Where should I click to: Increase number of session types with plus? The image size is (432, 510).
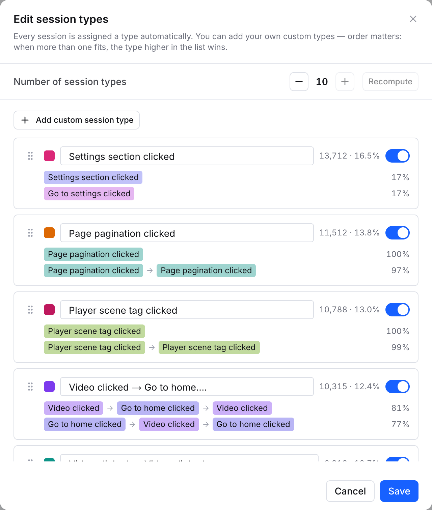pos(345,82)
